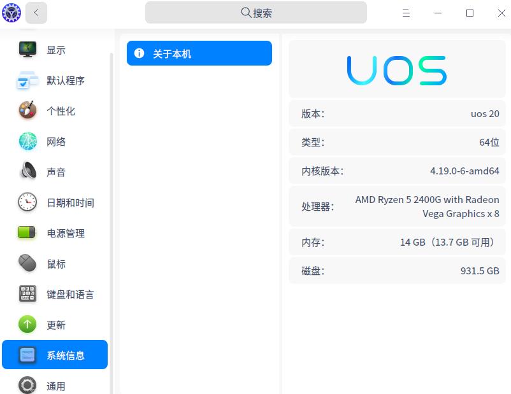Click the info icon beside 关于本机
The height and width of the screenshot is (394, 511).
(x=139, y=53)
